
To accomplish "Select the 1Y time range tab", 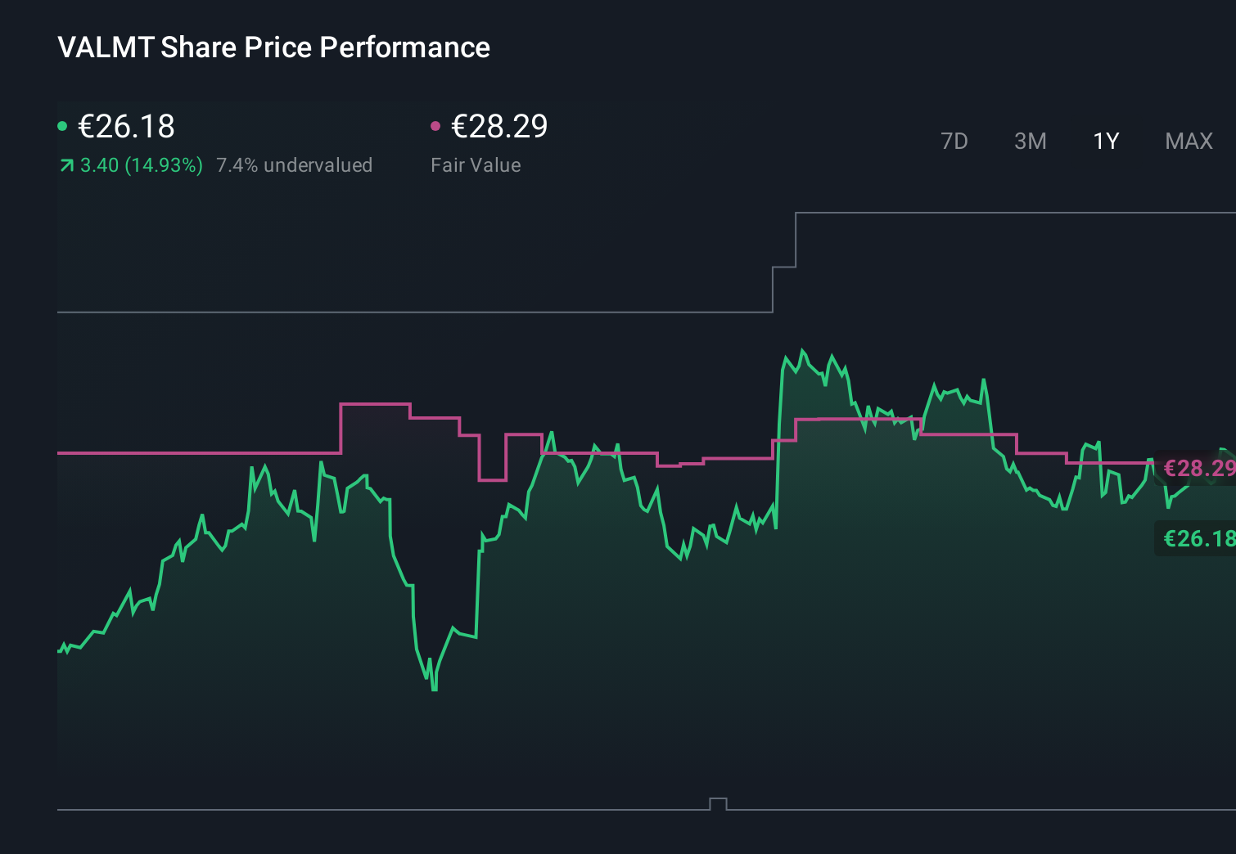I will pyautogui.click(x=1105, y=141).
